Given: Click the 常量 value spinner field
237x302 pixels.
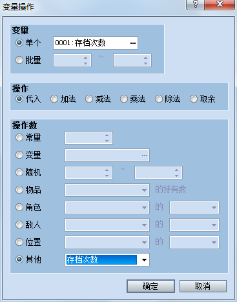Looking at the screenshot, I should pyautogui.click(x=88, y=138).
